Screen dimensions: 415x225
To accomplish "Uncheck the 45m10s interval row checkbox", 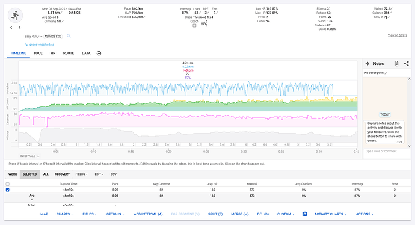I will [x=7, y=190].
